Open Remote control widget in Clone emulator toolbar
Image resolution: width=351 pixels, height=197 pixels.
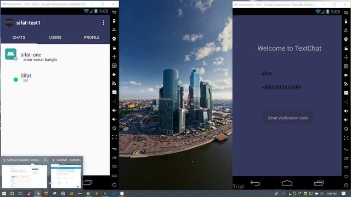pos(114,57)
